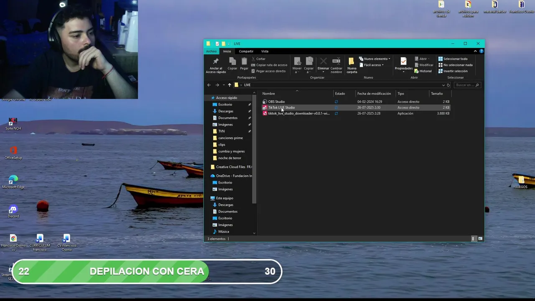Click the navigation pane scroll-down arrow
The image size is (535, 301).
[x=254, y=233]
